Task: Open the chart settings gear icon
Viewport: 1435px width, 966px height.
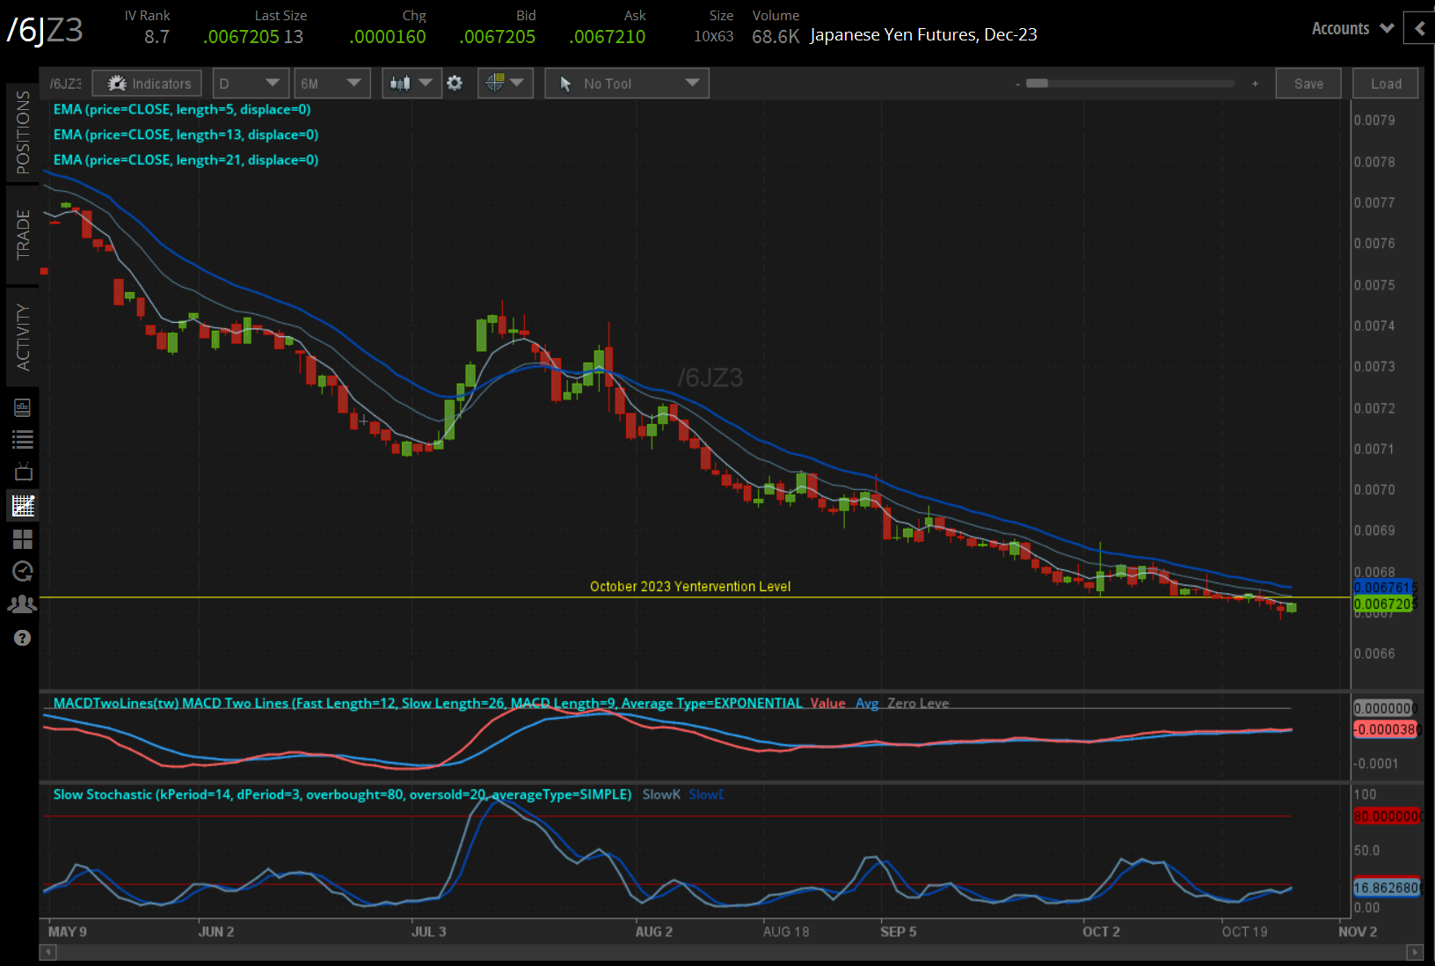Action: point(455,83)
